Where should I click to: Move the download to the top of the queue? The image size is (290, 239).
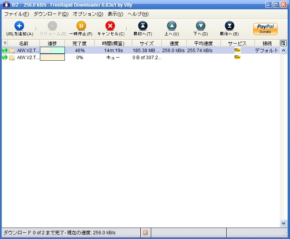point(143,26)
